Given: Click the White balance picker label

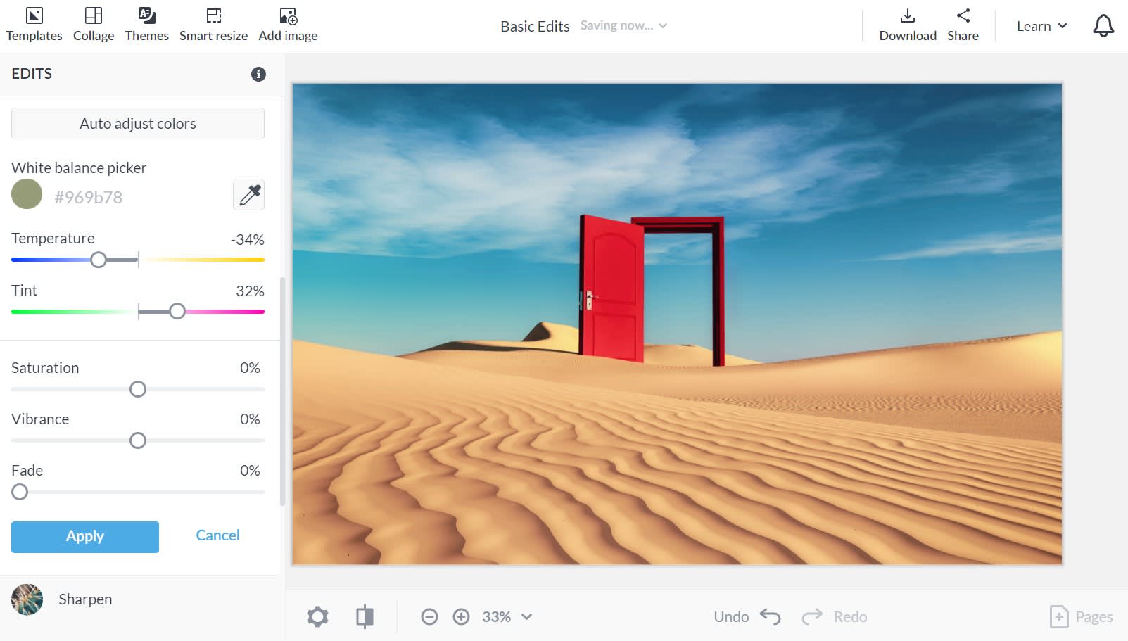Looking at the screenshot, I should 79,168.
